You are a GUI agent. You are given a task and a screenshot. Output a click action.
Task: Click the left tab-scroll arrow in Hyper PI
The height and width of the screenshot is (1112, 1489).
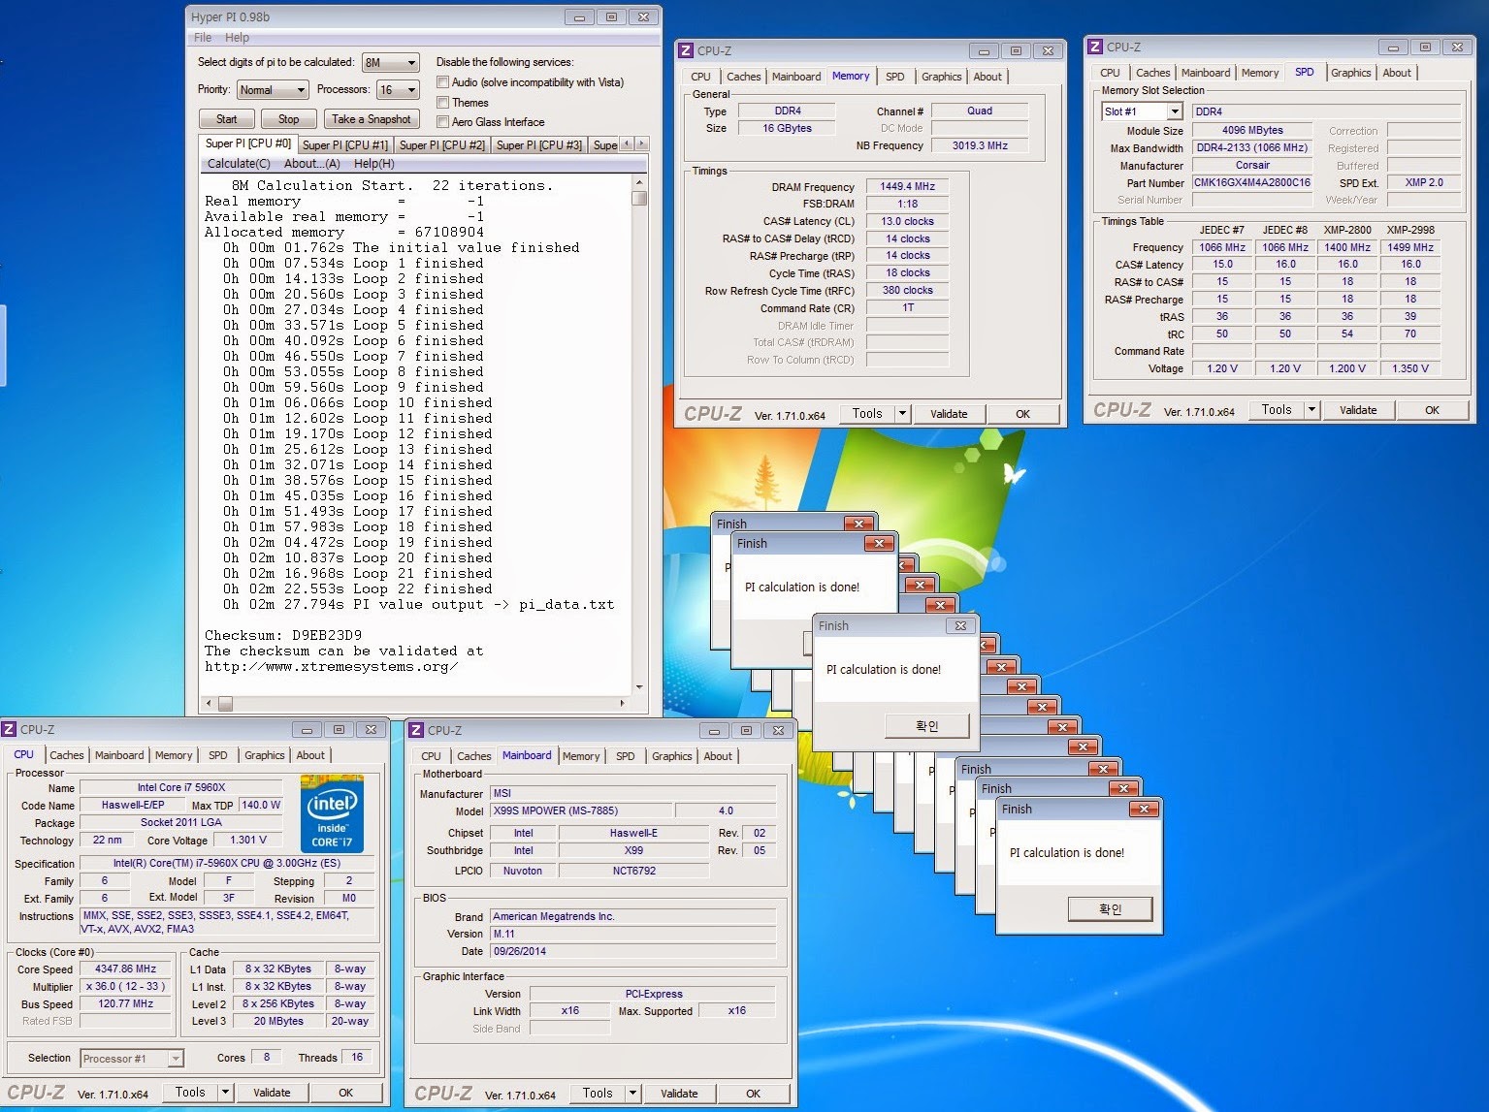click(x=628, y=143)
